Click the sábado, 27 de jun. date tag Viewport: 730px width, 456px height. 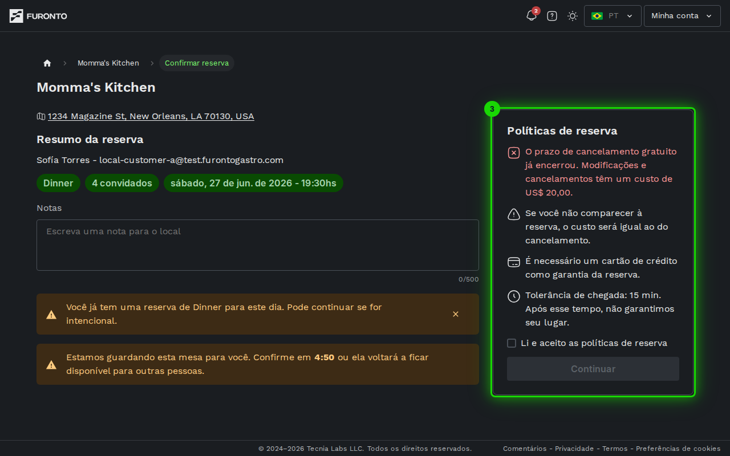pyautogui.click(x=253, y=183)
